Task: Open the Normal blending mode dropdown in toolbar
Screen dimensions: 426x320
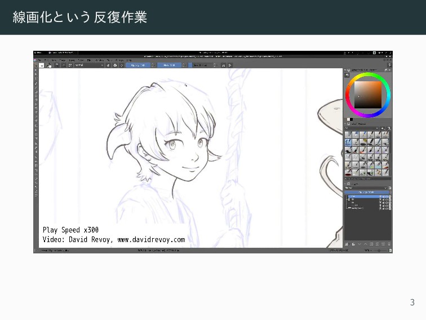Action: [89, 65]
